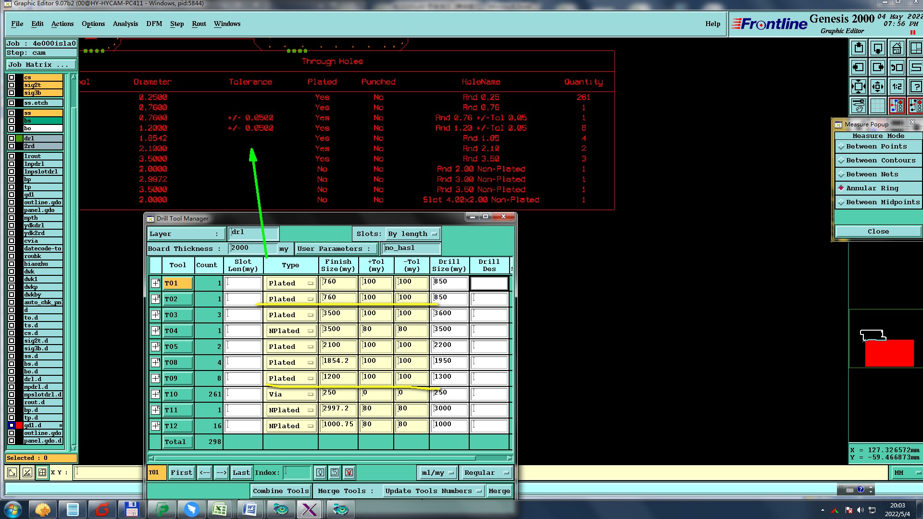
Task: Click the Combine Tools button
Action: click(281, 491)
